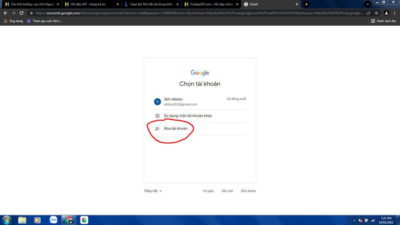The image size is (400, 225).
Task: Click the address bar URL field
Action: pos(199,13)
